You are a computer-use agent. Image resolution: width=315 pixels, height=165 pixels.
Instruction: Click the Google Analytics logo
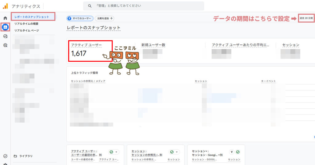[6, 6]
